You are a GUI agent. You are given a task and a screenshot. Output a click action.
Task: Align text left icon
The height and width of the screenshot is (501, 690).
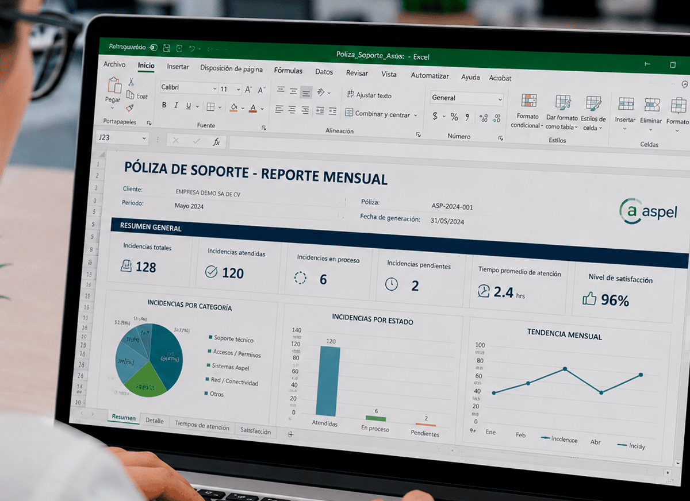279,109
